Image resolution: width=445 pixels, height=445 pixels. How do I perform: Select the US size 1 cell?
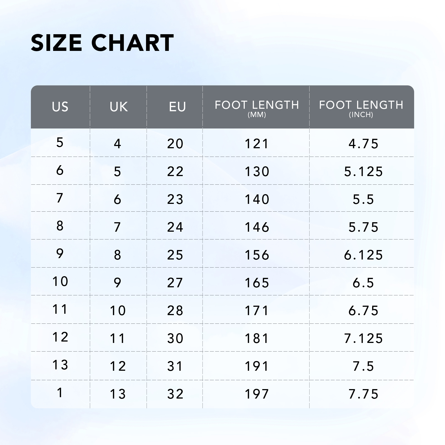(60, 392)
